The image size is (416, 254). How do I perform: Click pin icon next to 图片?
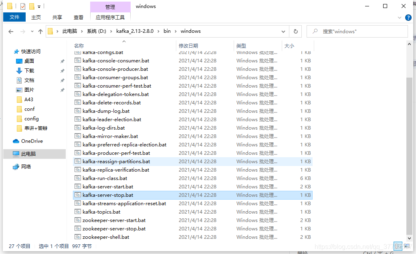click(x=62, y=90)
